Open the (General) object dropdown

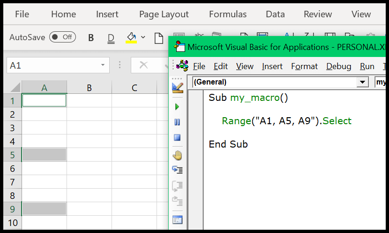(362, 82)
